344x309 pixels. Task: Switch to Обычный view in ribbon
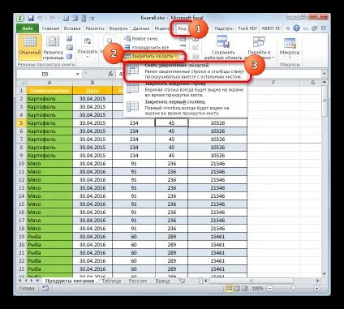click(30, 47)
